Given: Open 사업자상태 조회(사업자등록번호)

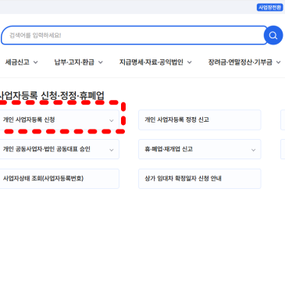Looking at the screenshot, I should pyautogui.click(x=59, y=179).
